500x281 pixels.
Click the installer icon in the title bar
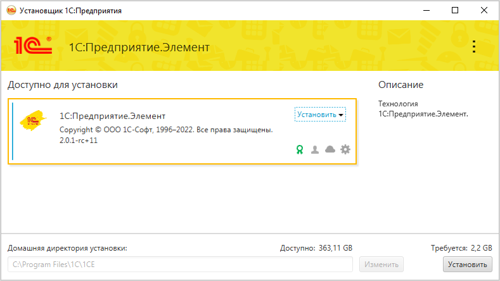click(11, 11)
